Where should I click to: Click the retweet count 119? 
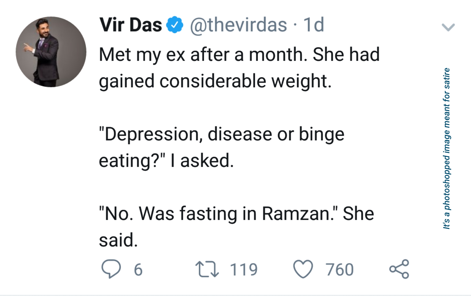click(x=244, y=270)
